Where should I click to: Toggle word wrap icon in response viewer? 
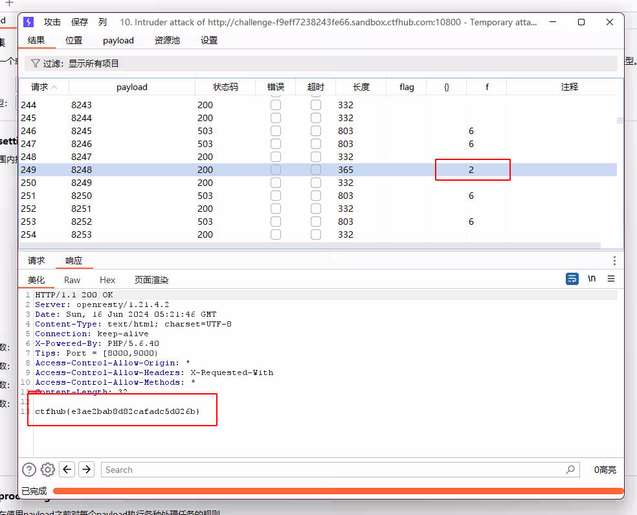(x=572, y=279)
